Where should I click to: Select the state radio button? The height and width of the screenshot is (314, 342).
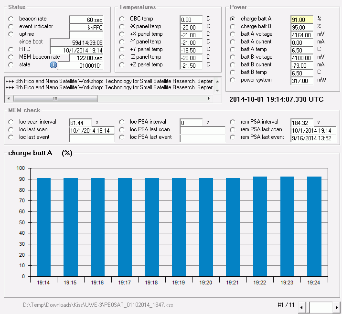tap(11, 65)
